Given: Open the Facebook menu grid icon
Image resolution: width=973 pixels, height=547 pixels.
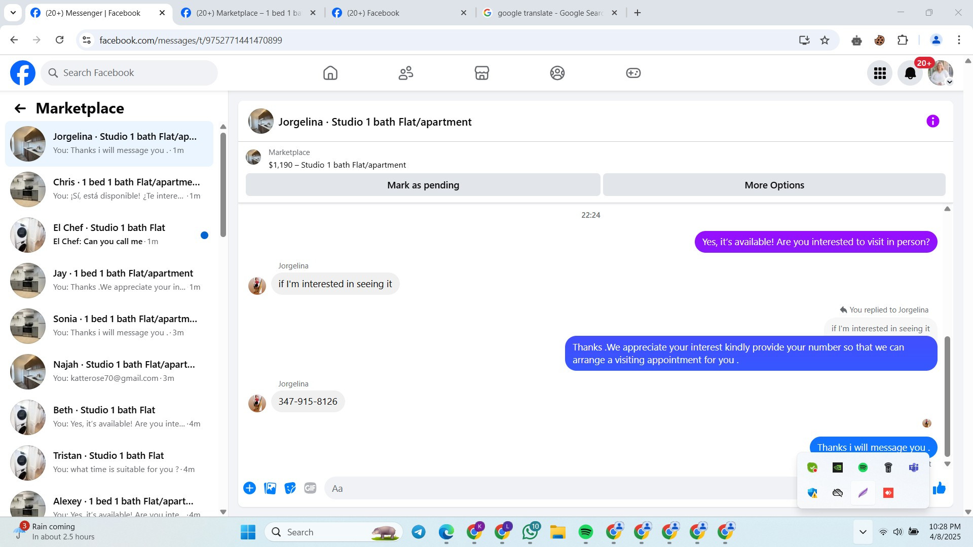Looking at the screenshot, I should [x=879, y=73].
